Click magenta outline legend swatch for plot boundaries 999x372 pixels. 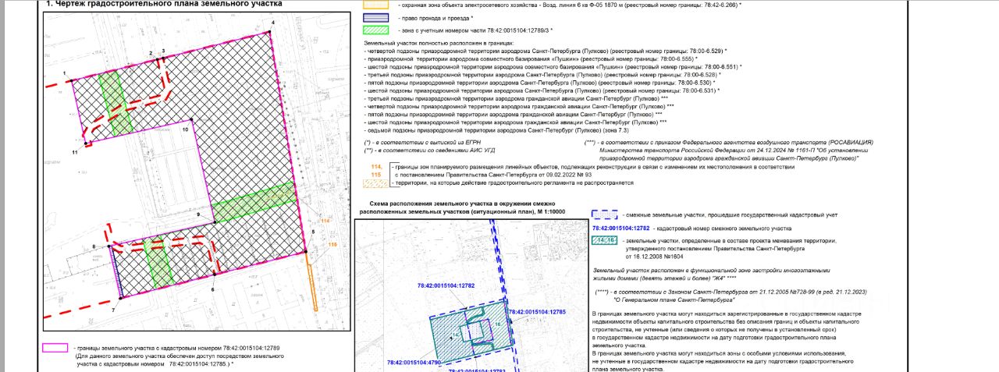56,349
